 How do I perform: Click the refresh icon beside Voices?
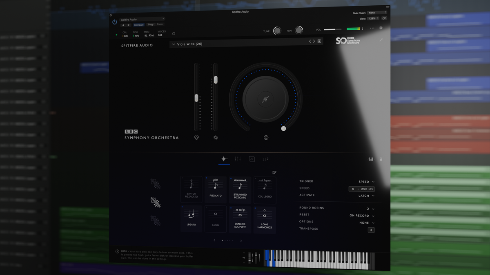pos(174,34)
